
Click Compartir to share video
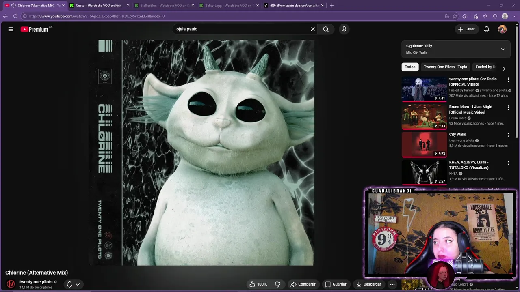click(x=303, y=284)
